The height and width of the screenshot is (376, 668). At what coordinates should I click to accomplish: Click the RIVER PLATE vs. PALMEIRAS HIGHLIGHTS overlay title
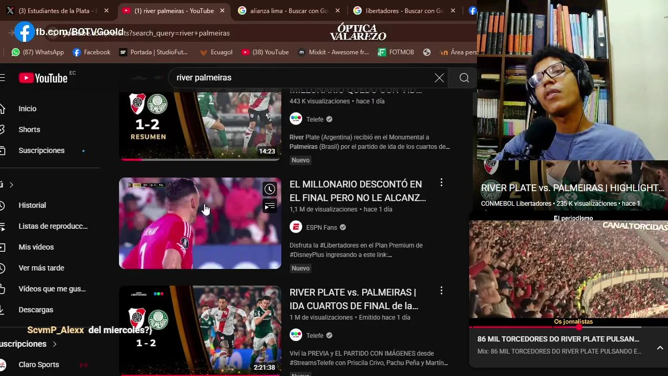pos(572,188)
